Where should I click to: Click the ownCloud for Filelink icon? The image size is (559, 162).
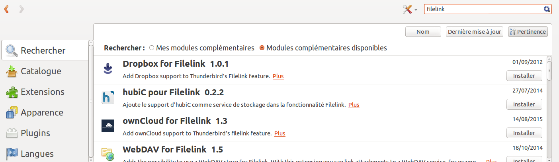click(108, 126)
